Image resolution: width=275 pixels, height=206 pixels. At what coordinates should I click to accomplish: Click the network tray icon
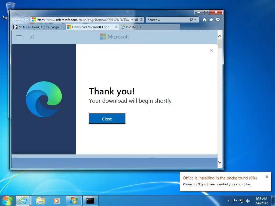[241, 201]
